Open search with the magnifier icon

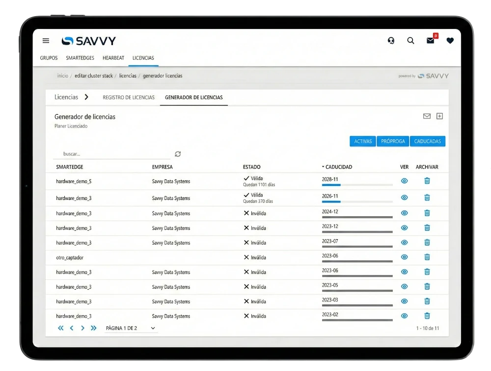click(x=410, y=41)
